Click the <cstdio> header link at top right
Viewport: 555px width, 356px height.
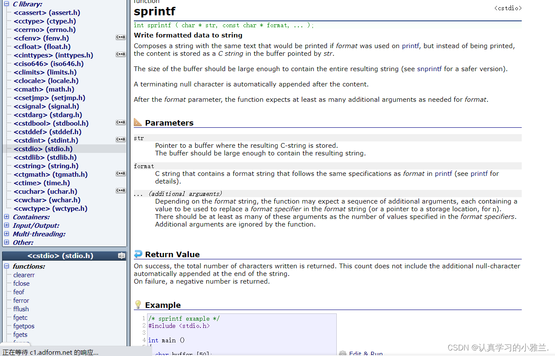(508, 8)
